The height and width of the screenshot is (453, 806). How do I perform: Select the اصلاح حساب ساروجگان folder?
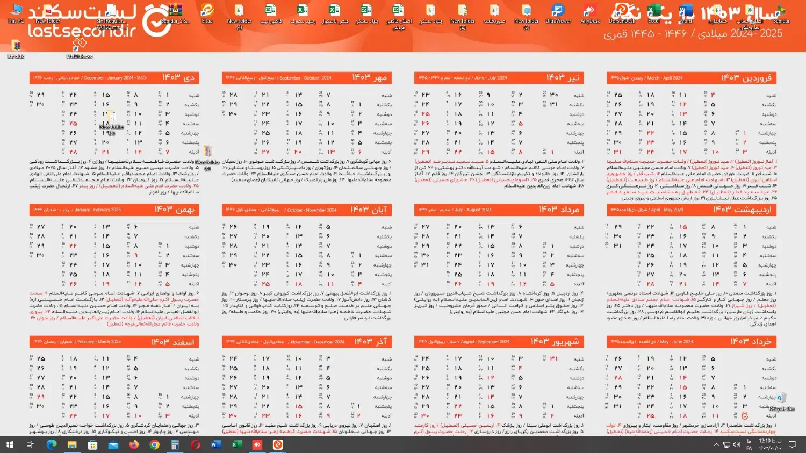click(750, 16)
